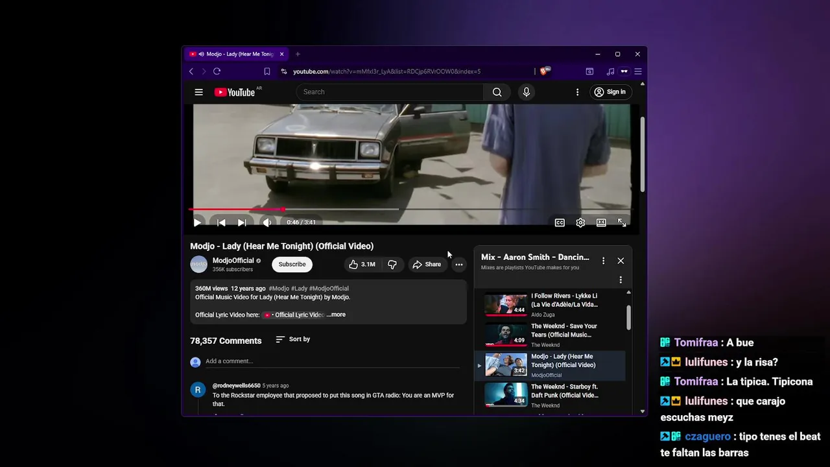Screen dimensions: 830x467
Task: Close the Mix playlist panel
Action: click(621, 261)
